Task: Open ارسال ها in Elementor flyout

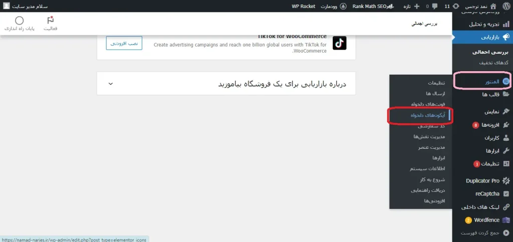Action: [x=435, y=94]
